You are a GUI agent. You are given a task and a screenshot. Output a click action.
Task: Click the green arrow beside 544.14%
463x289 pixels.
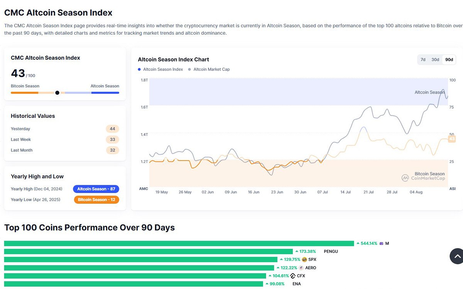[358, 244]
